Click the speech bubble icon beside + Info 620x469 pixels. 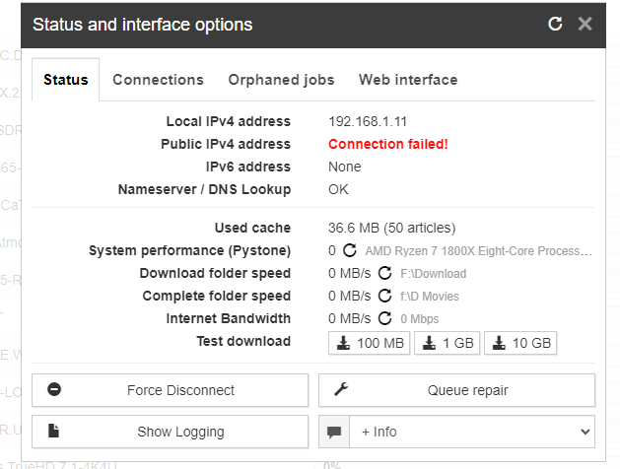[334, 432]
